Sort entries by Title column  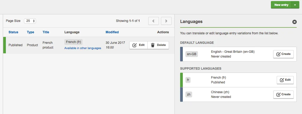click(46, 32)
